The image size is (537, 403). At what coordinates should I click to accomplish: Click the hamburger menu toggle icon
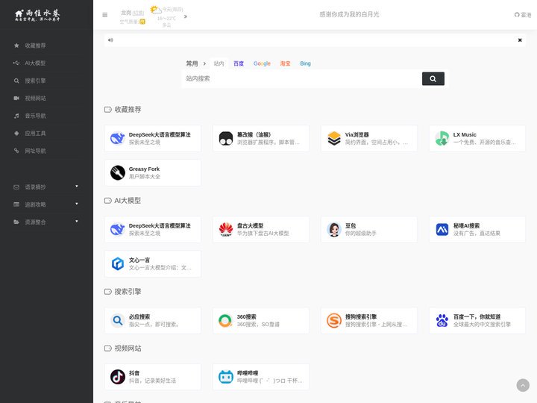coord(105,15)
